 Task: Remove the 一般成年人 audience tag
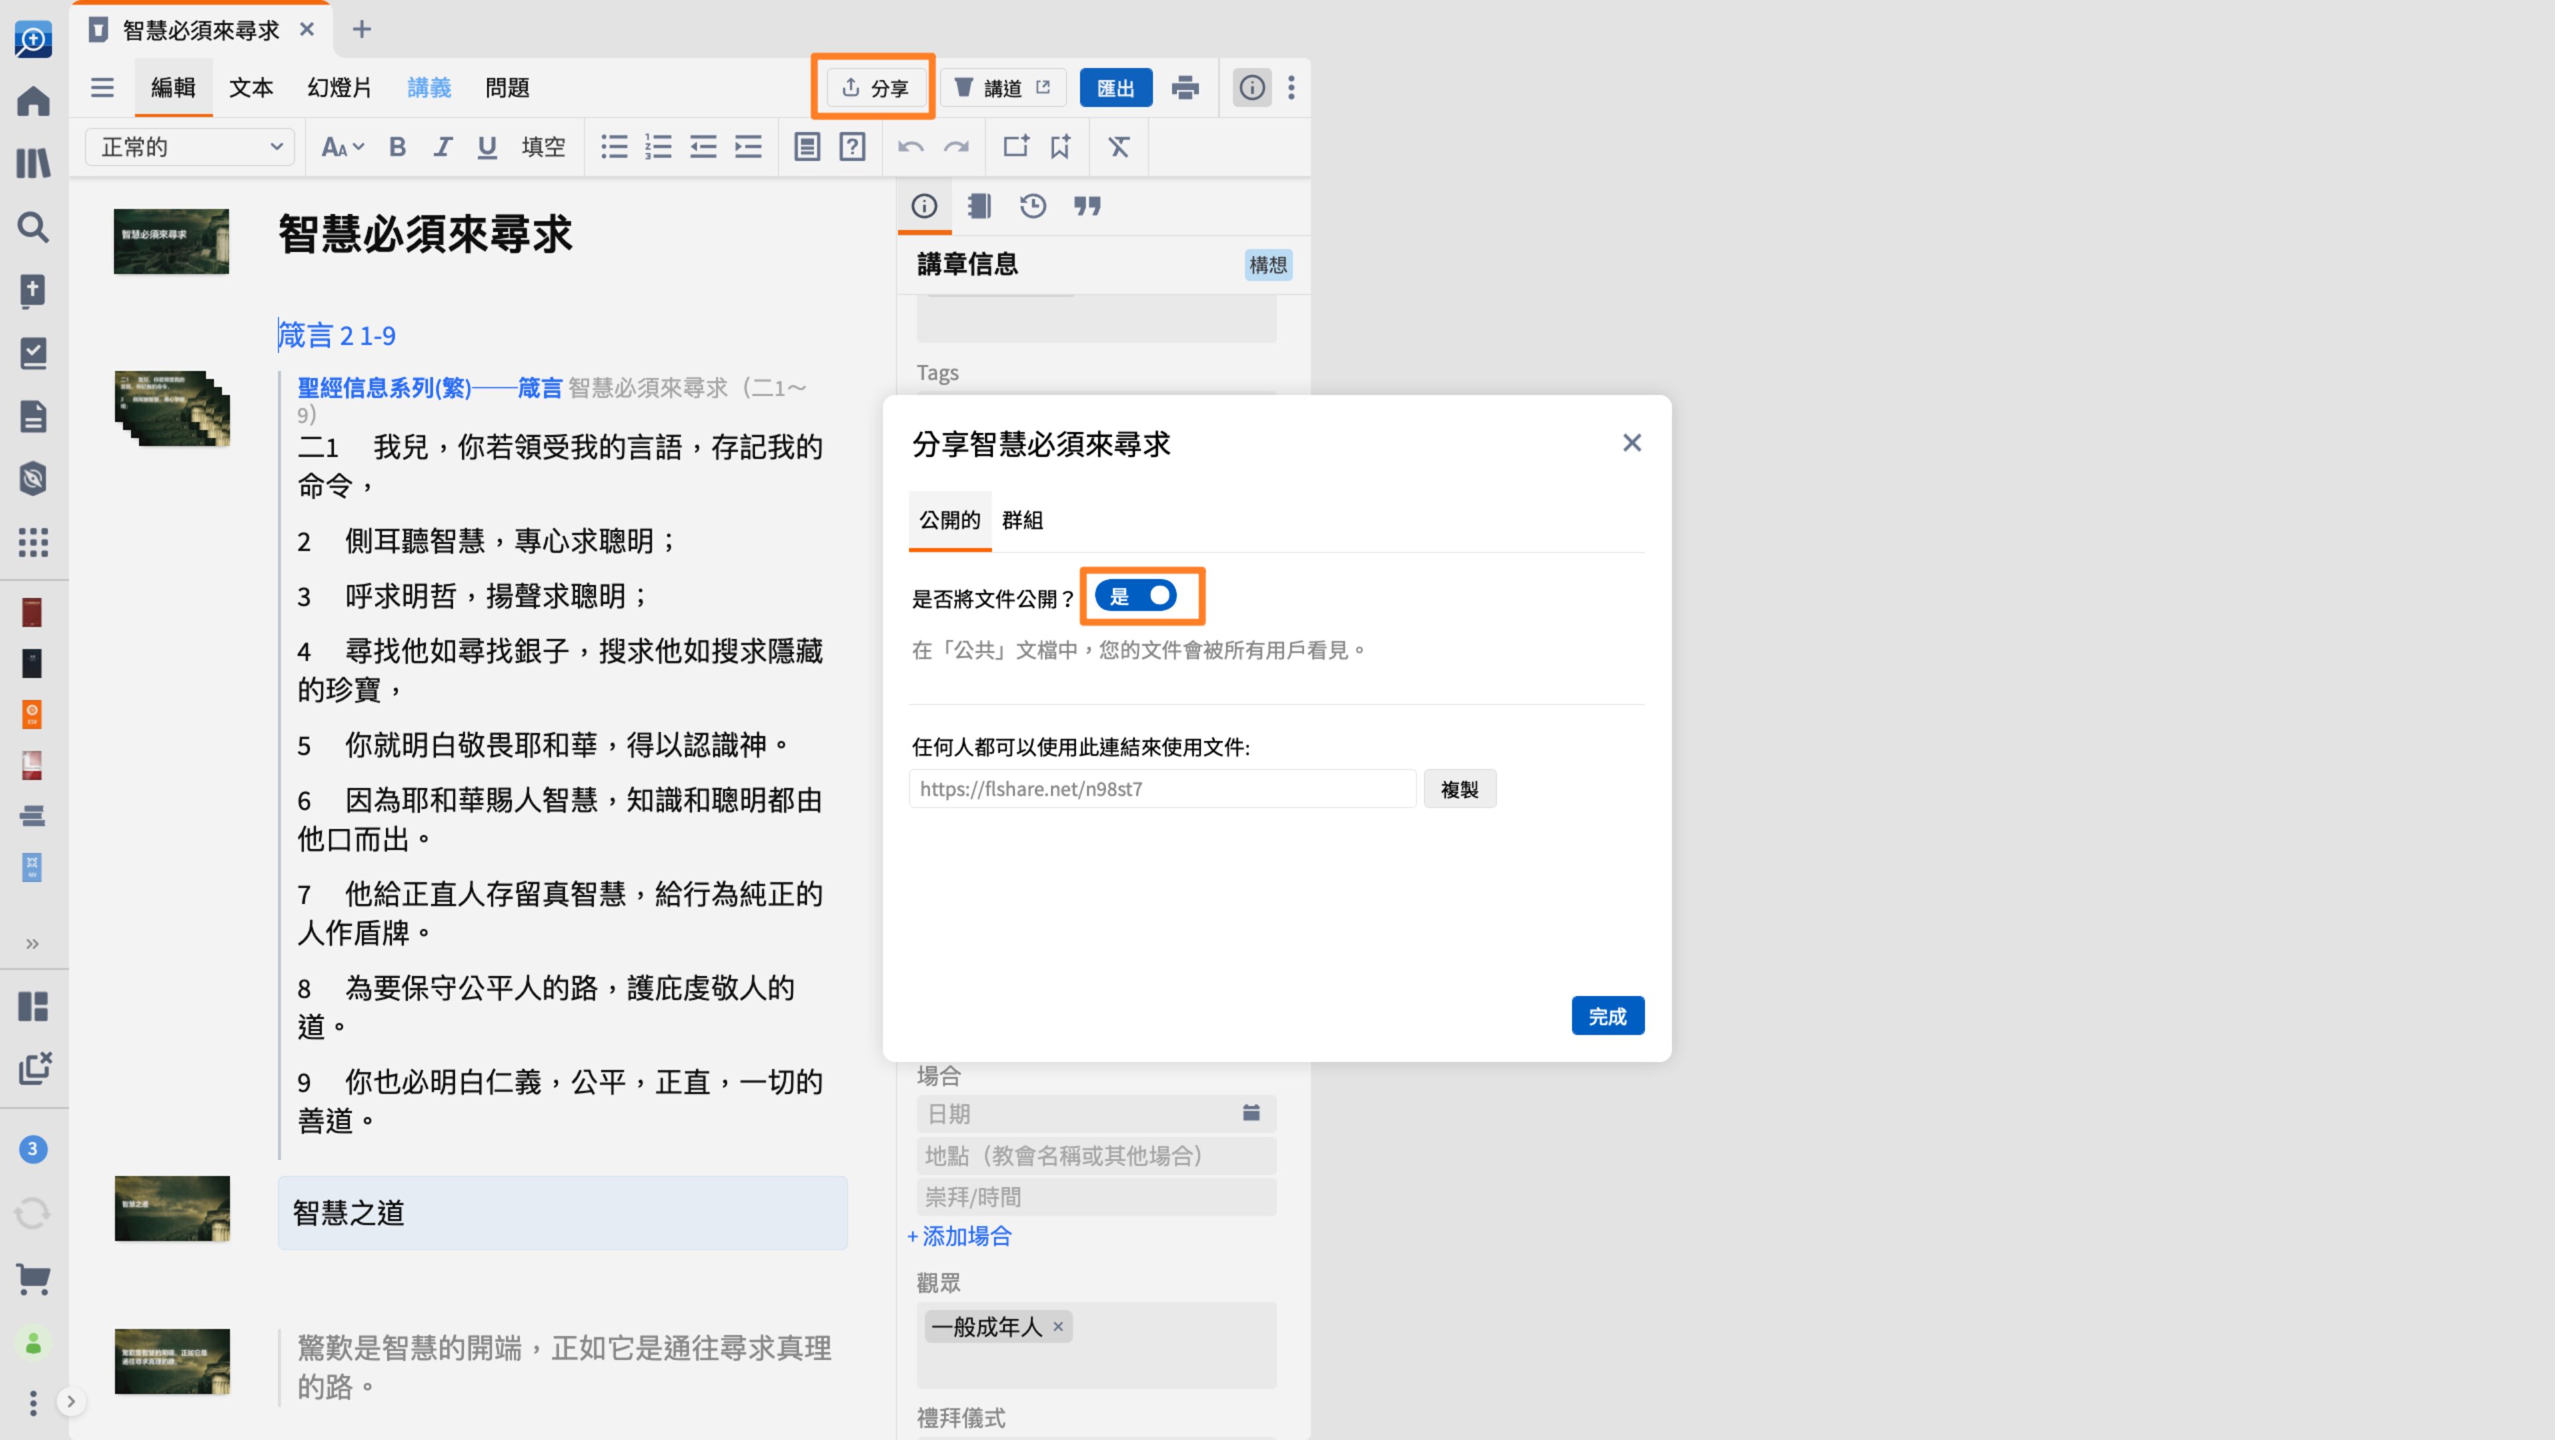click(x=1059, y=1327)
